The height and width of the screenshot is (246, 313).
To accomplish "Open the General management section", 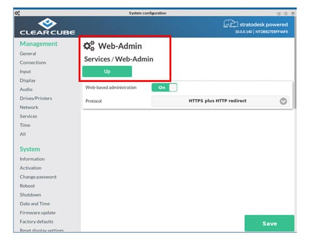I will pos(28,53).
